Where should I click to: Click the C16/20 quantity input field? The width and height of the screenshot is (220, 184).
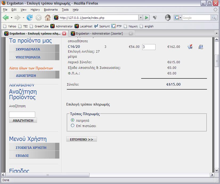pos(149,47)
